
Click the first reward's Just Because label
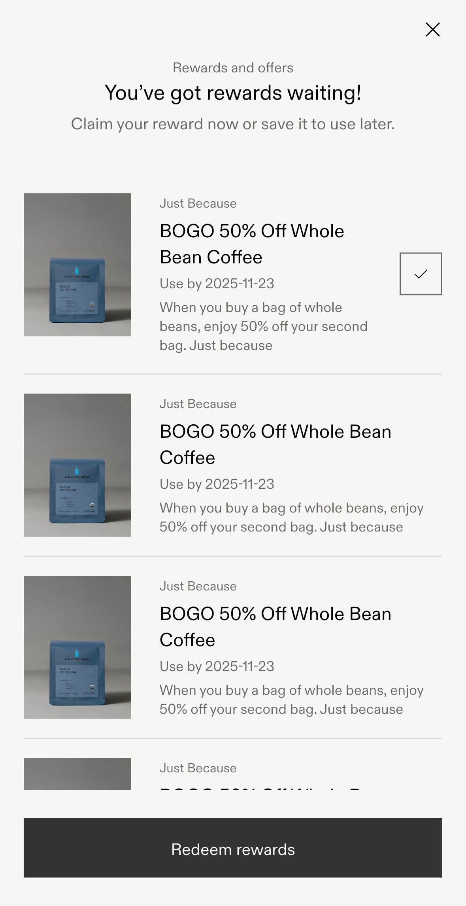[198, 204]
